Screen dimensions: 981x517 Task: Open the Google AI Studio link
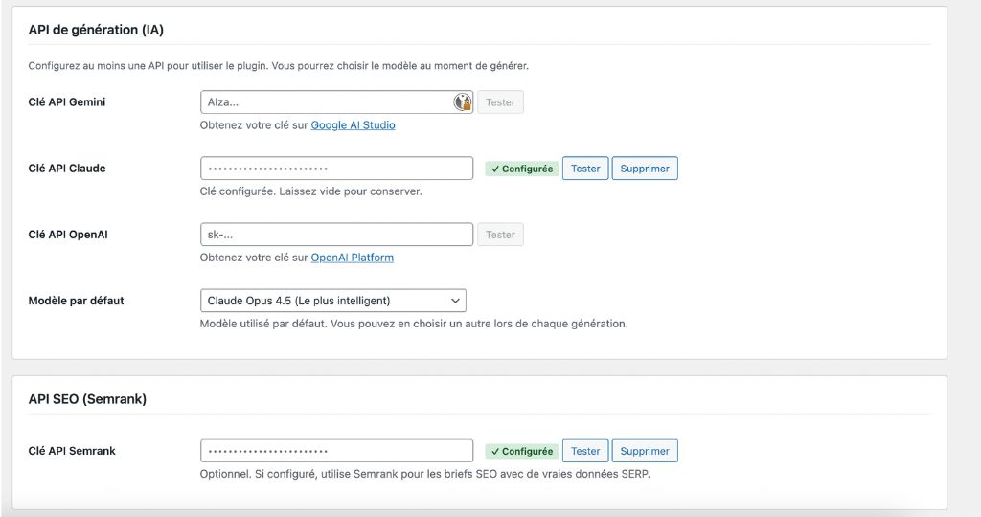coord(353,125)
